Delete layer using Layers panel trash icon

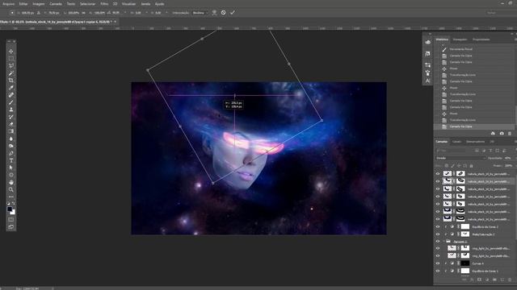pyautogui.click(x=510, y=280)
